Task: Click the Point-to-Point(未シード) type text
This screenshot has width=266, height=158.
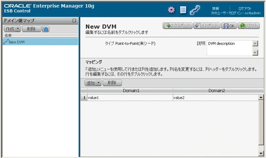Action: point(135,43)
